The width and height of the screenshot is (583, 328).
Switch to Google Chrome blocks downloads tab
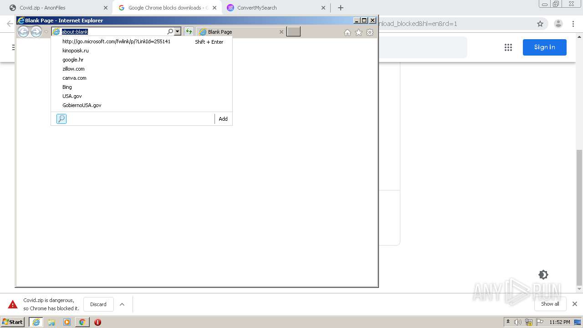tap(167, 8)
